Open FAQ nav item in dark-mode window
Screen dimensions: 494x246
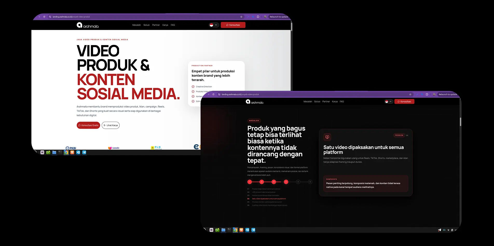(x=342, y=102)
